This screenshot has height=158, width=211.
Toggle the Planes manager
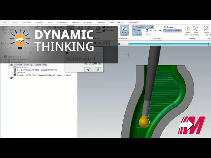(x=137, y=34)
